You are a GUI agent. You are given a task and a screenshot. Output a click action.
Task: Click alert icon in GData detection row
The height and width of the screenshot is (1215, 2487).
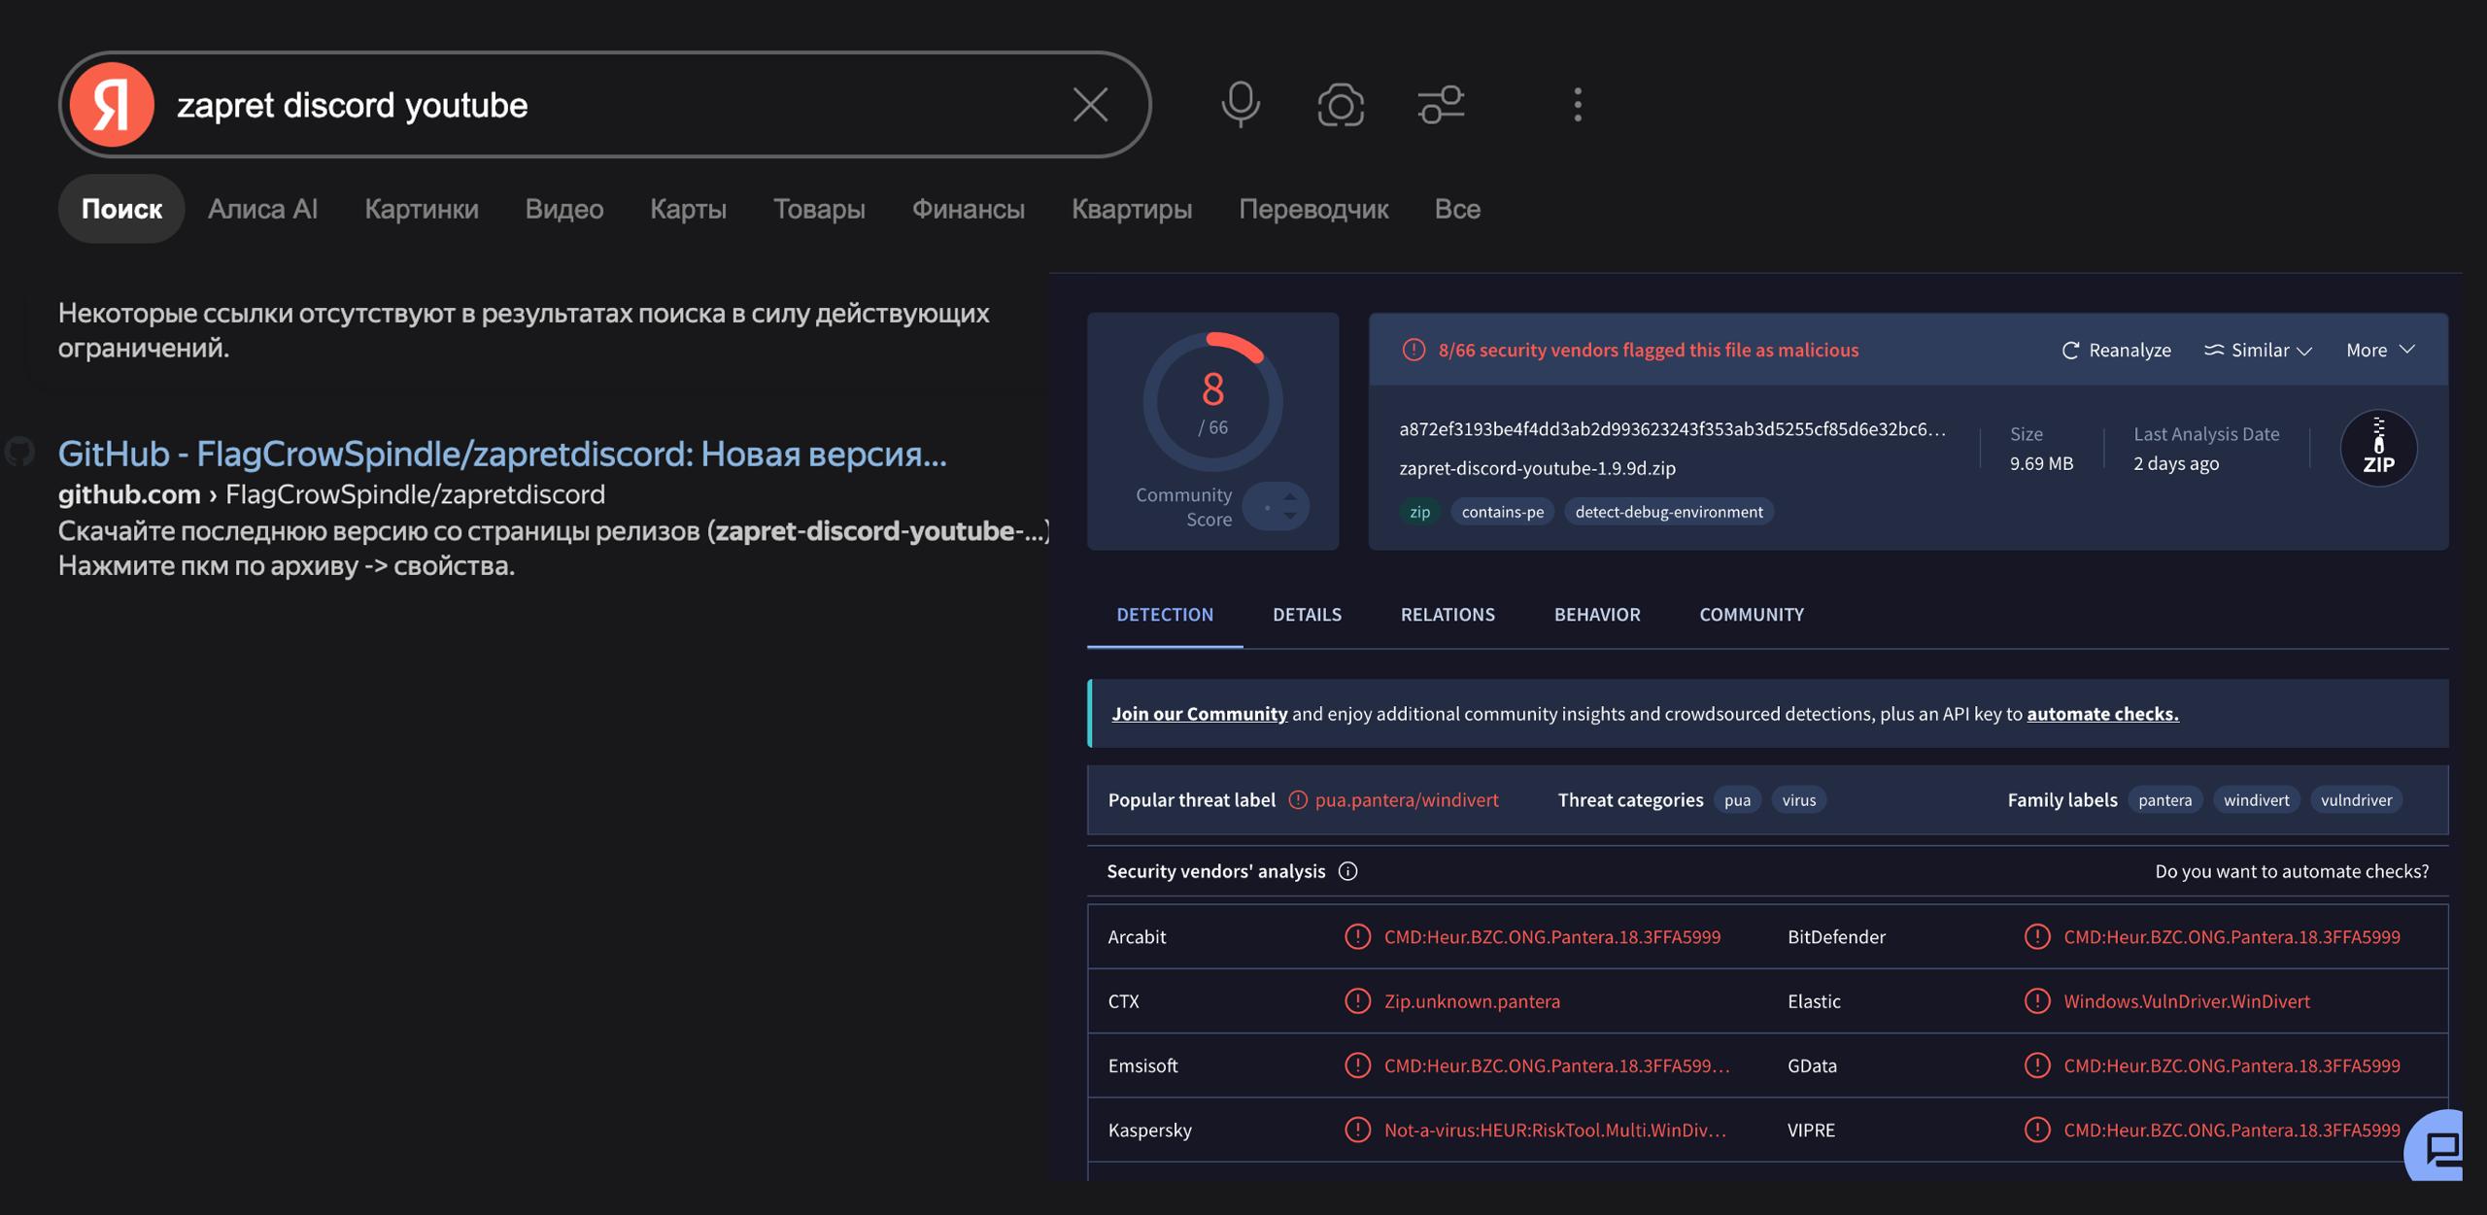click(x=2037, y=1065)
